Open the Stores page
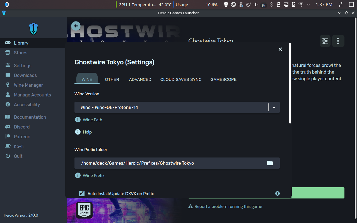The height and width of the screenshot is (223, 357). coord(20,53)
